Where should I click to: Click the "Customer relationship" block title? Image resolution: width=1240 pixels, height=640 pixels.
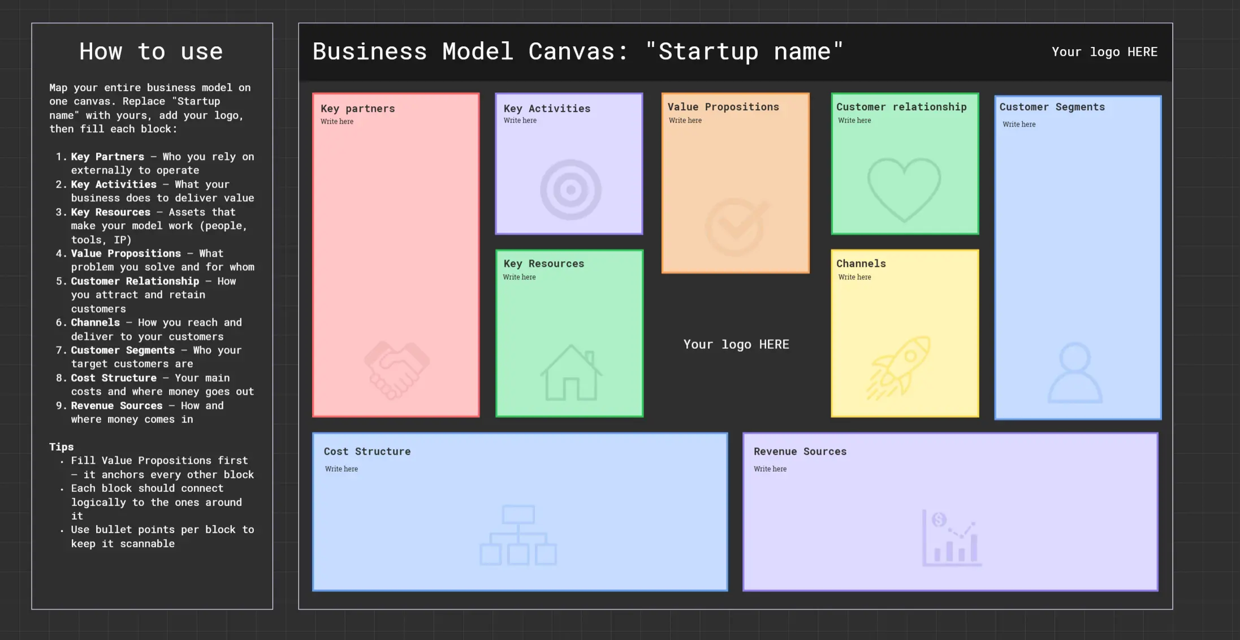click(x=901, y=107)
